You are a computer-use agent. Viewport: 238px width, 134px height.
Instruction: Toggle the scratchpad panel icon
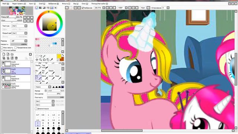[x=55, y=8]
